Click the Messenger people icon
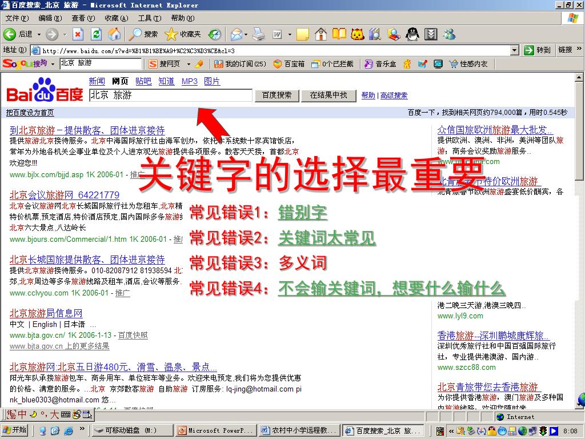The image size is (585, 439). coord(449,34)
